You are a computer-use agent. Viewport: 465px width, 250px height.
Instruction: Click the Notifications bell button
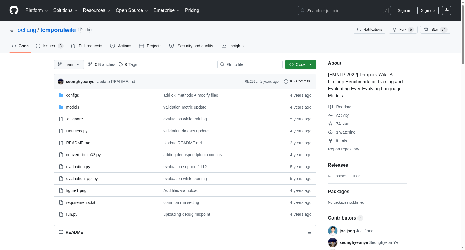click(369, 30)
